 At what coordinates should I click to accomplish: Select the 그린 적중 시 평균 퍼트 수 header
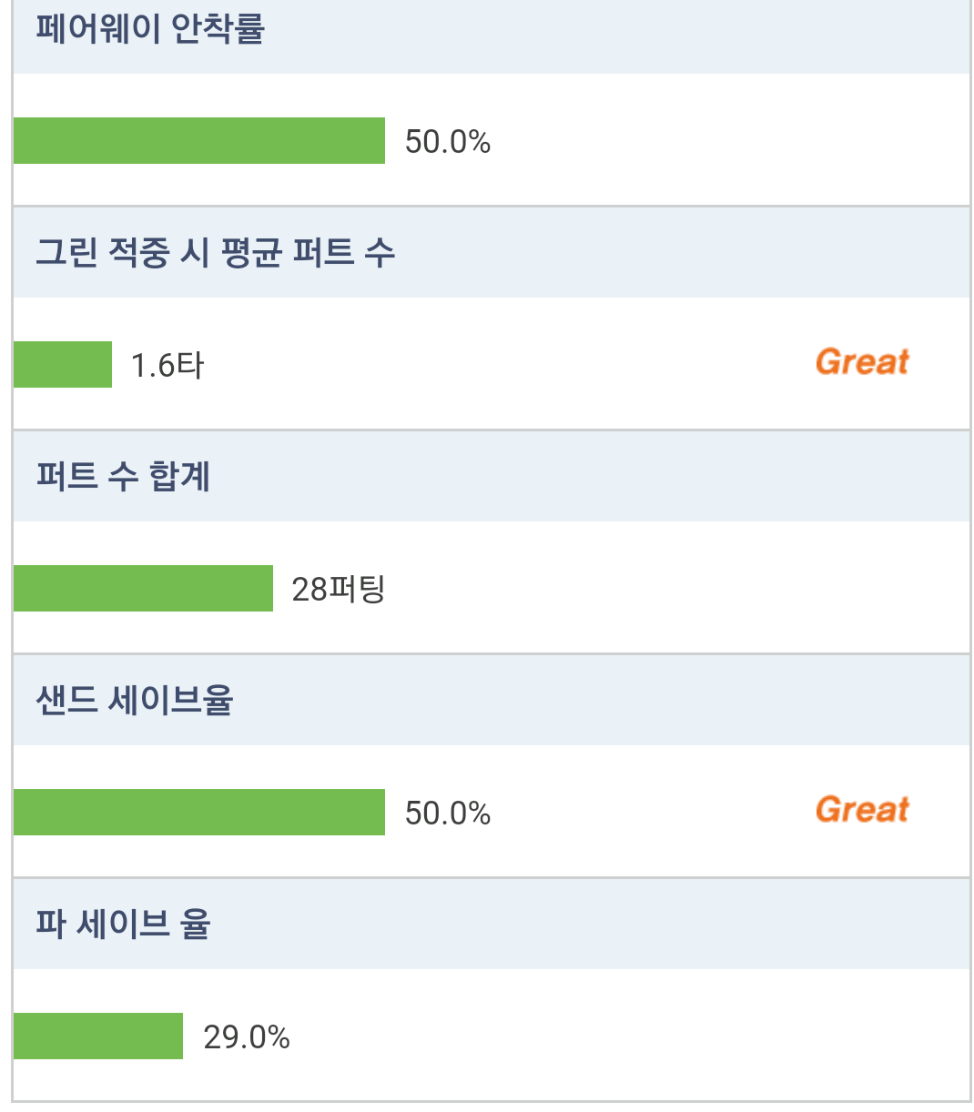click(216, 253)
